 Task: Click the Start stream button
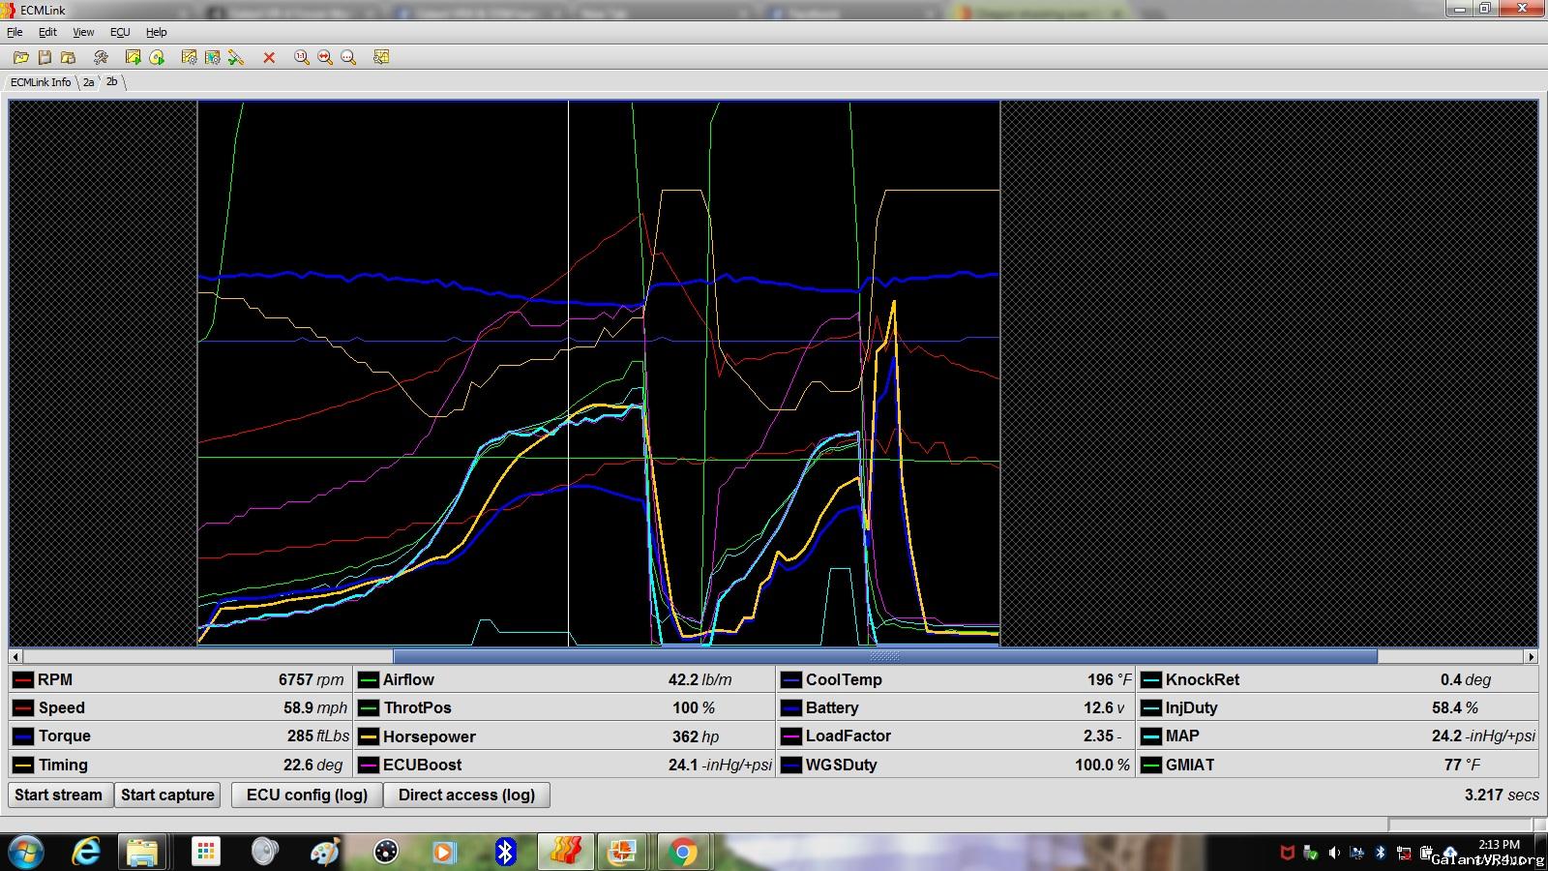(x=58, y=795)
